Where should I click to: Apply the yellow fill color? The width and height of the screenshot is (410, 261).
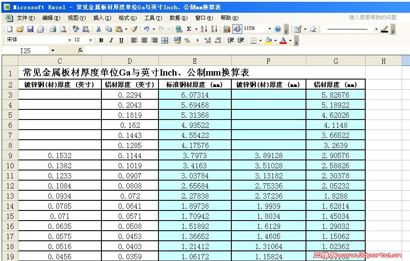(268, 40)
